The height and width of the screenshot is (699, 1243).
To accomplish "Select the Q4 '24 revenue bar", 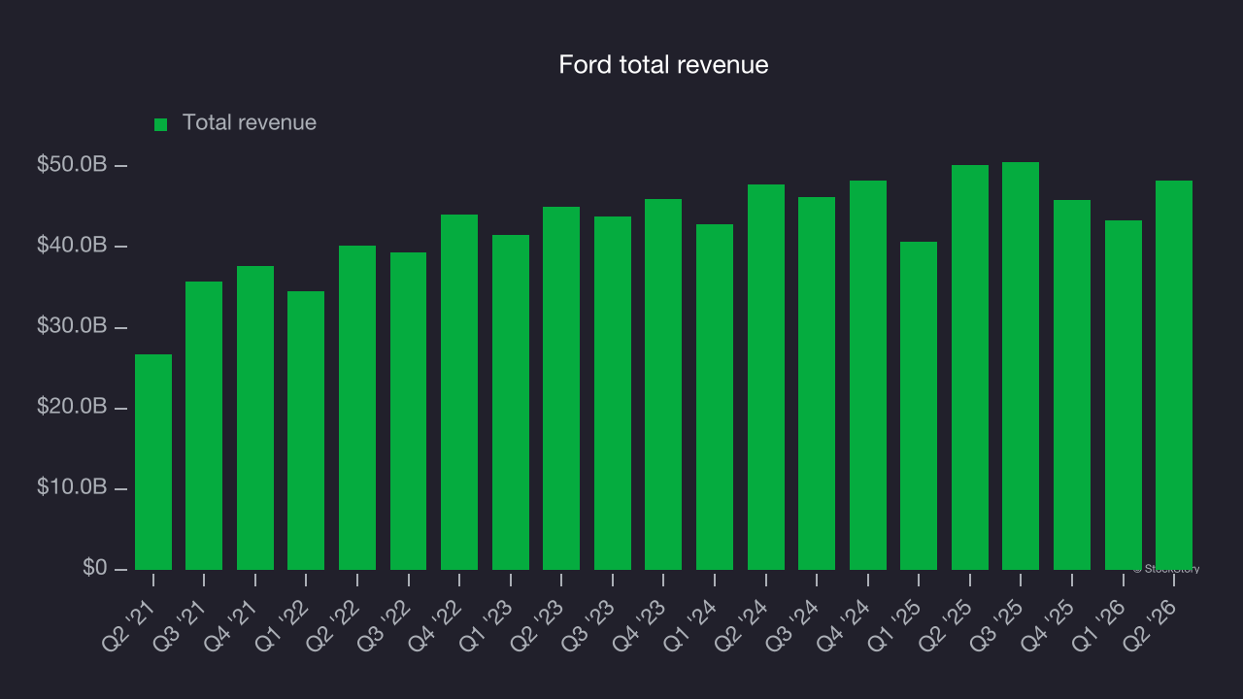I will tap(868, 375).
